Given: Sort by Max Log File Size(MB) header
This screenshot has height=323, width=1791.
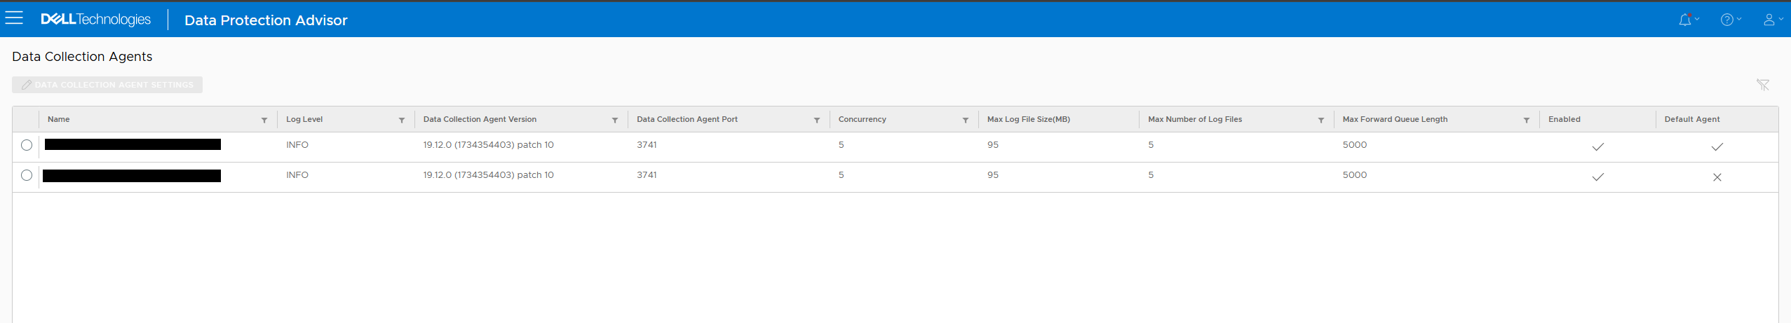Looking at the screenshot, I should pos(1029,119).
